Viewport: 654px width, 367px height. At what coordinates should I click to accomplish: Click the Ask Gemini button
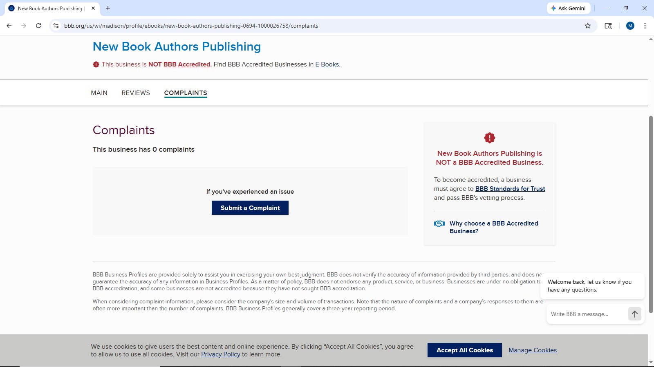568,8
